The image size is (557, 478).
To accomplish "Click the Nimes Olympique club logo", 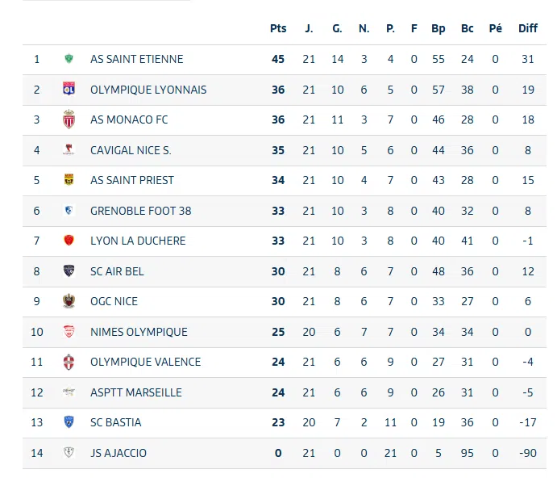I will coord(69,332).
